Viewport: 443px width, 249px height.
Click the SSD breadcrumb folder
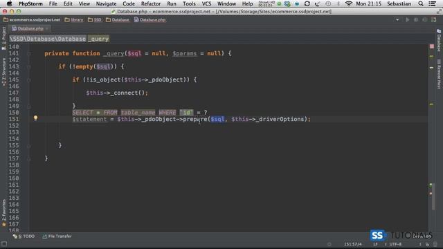(95, 20)
